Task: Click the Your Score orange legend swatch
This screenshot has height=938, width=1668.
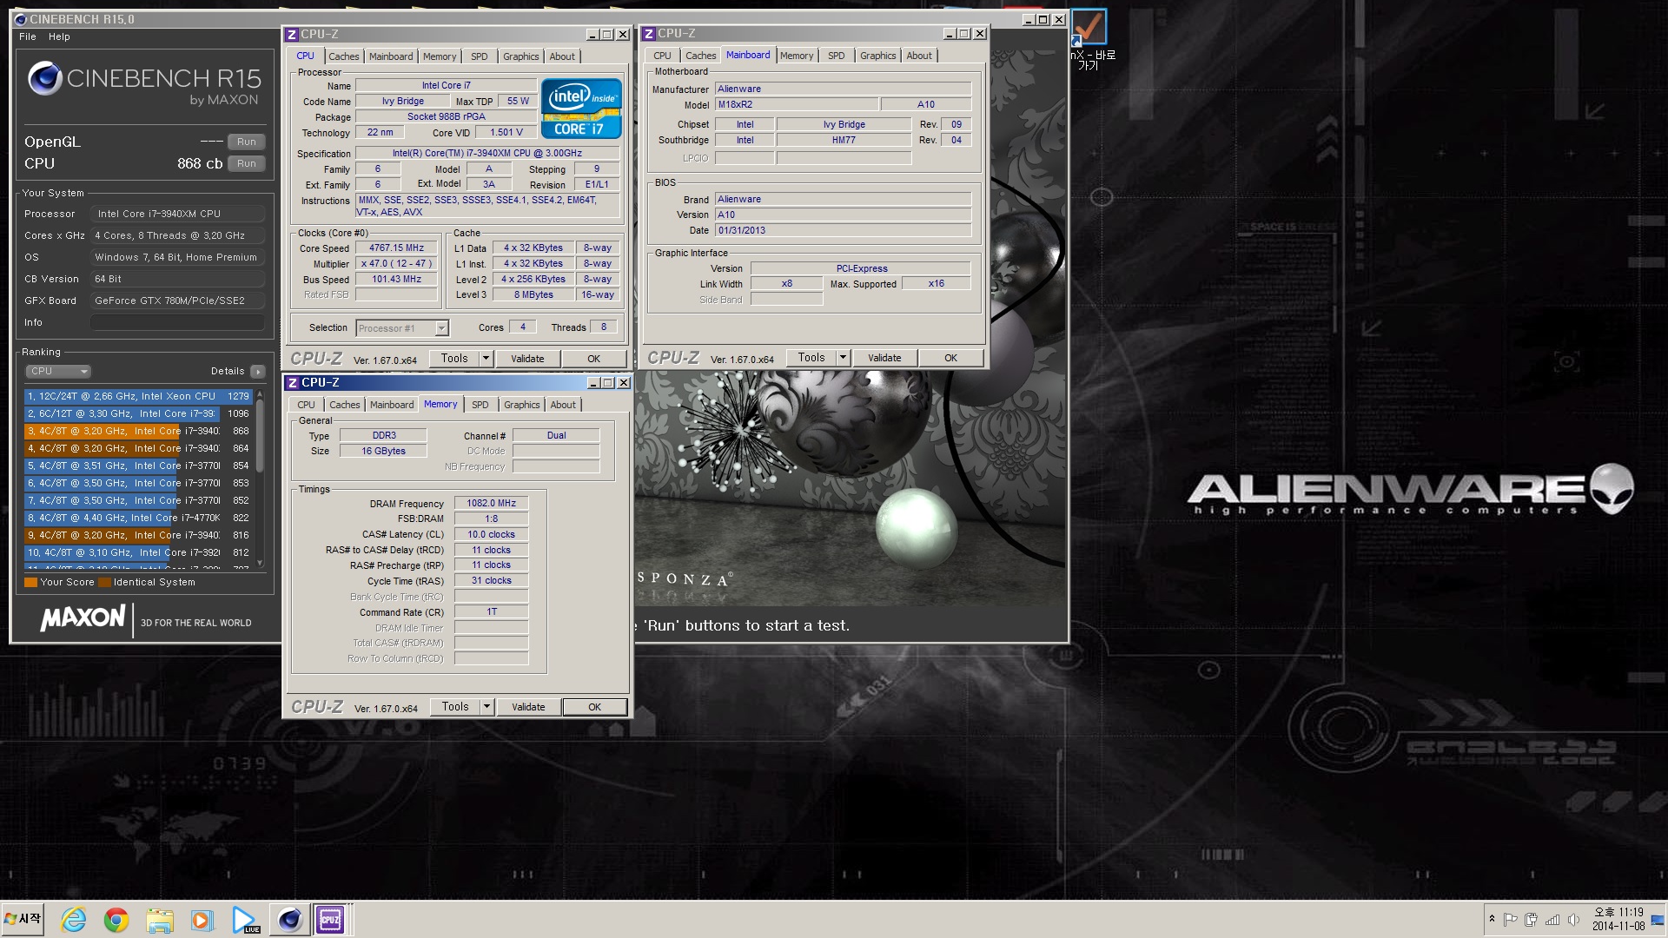Action: click(x=30, y=582)
